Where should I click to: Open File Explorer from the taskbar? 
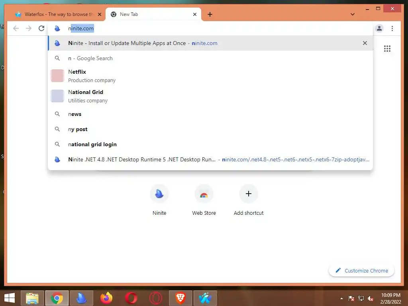click(32, 298)
